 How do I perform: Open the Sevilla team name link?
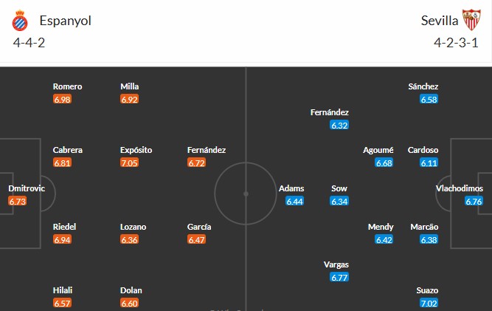click(437, 21)
